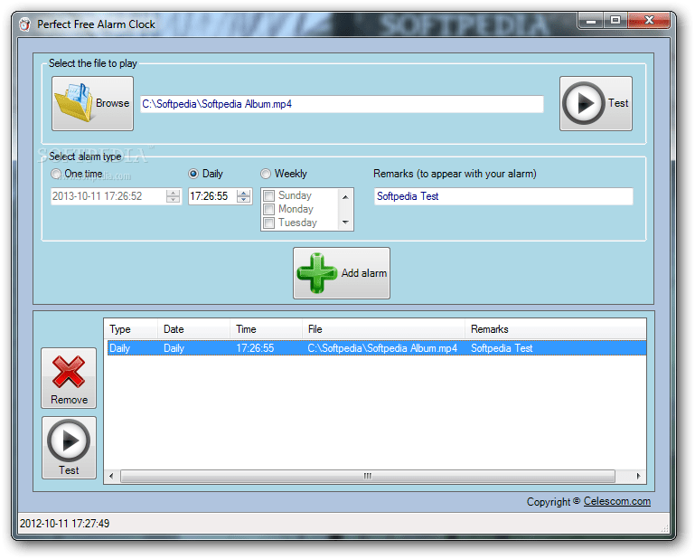Screen dimensions: 695x559
Task: Remove the selected alarm with the red X
Action: 69,378
